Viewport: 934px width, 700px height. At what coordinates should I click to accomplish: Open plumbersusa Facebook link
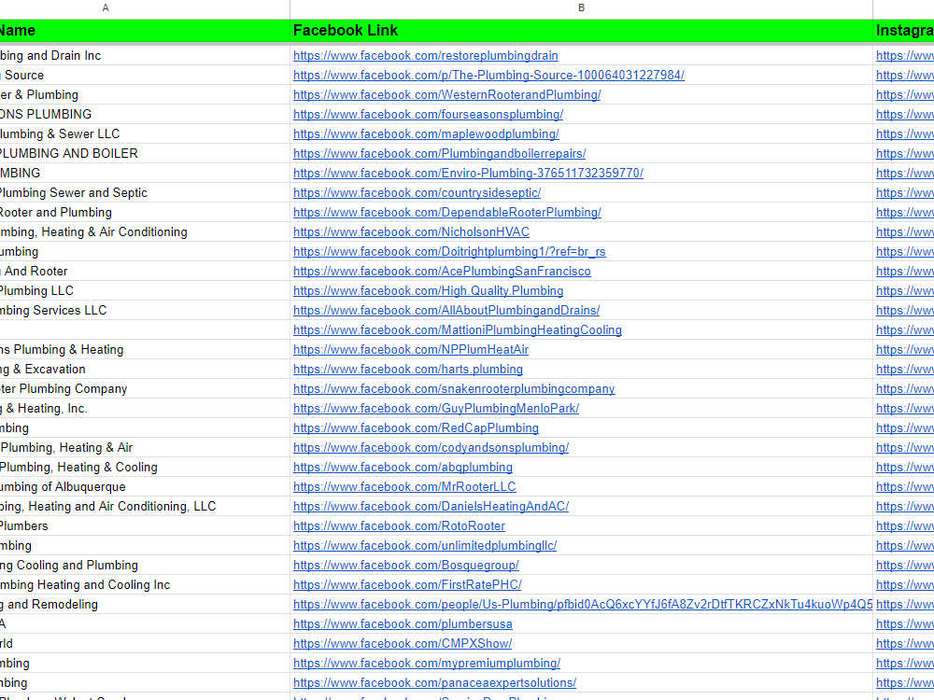coord(403,625)
